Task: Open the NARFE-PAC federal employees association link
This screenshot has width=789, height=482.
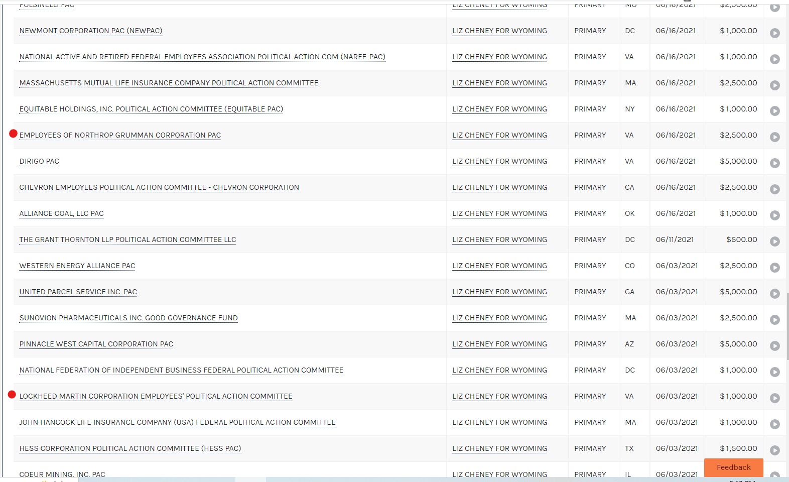Action: 202,57
